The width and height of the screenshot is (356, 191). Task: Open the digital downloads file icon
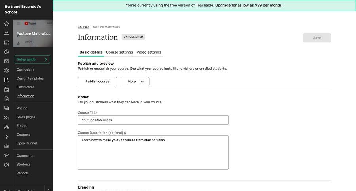(x=7, y=99)
